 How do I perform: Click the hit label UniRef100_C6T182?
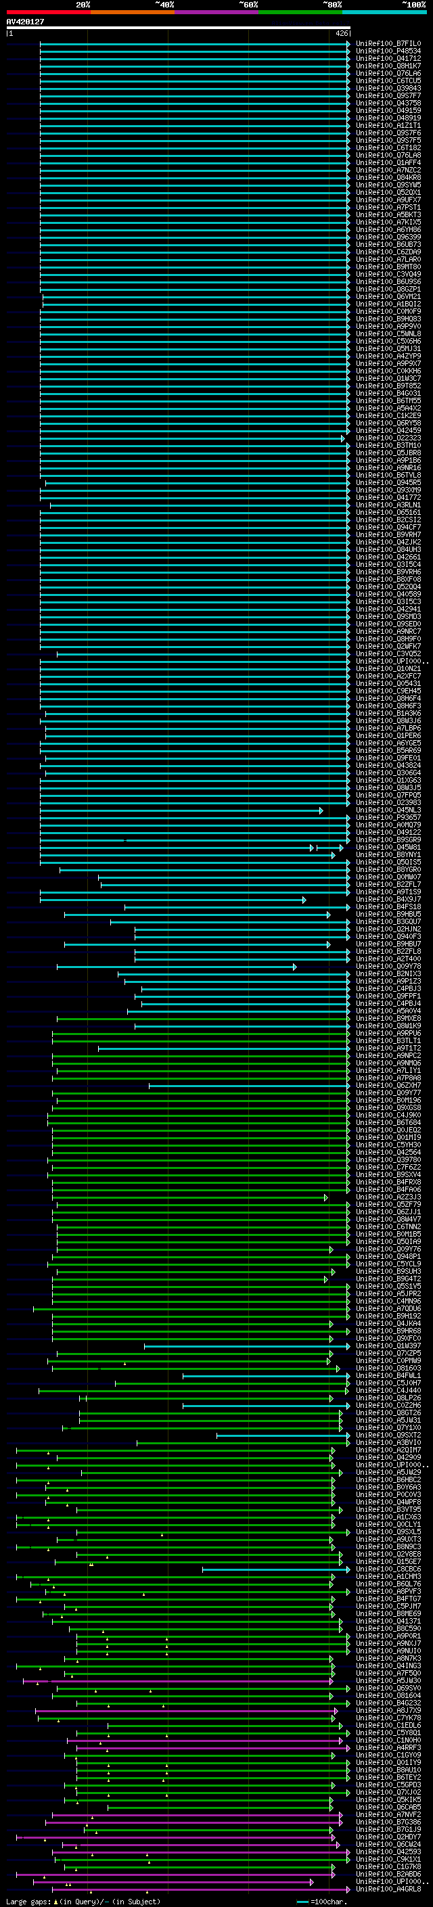pyautogui.click(x=388, y=148)
